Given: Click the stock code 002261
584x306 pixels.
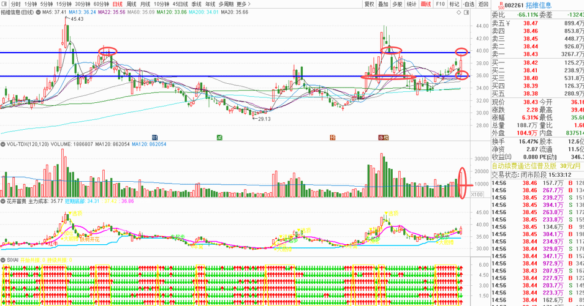Looking at the screenshot, I should [514, 6].
